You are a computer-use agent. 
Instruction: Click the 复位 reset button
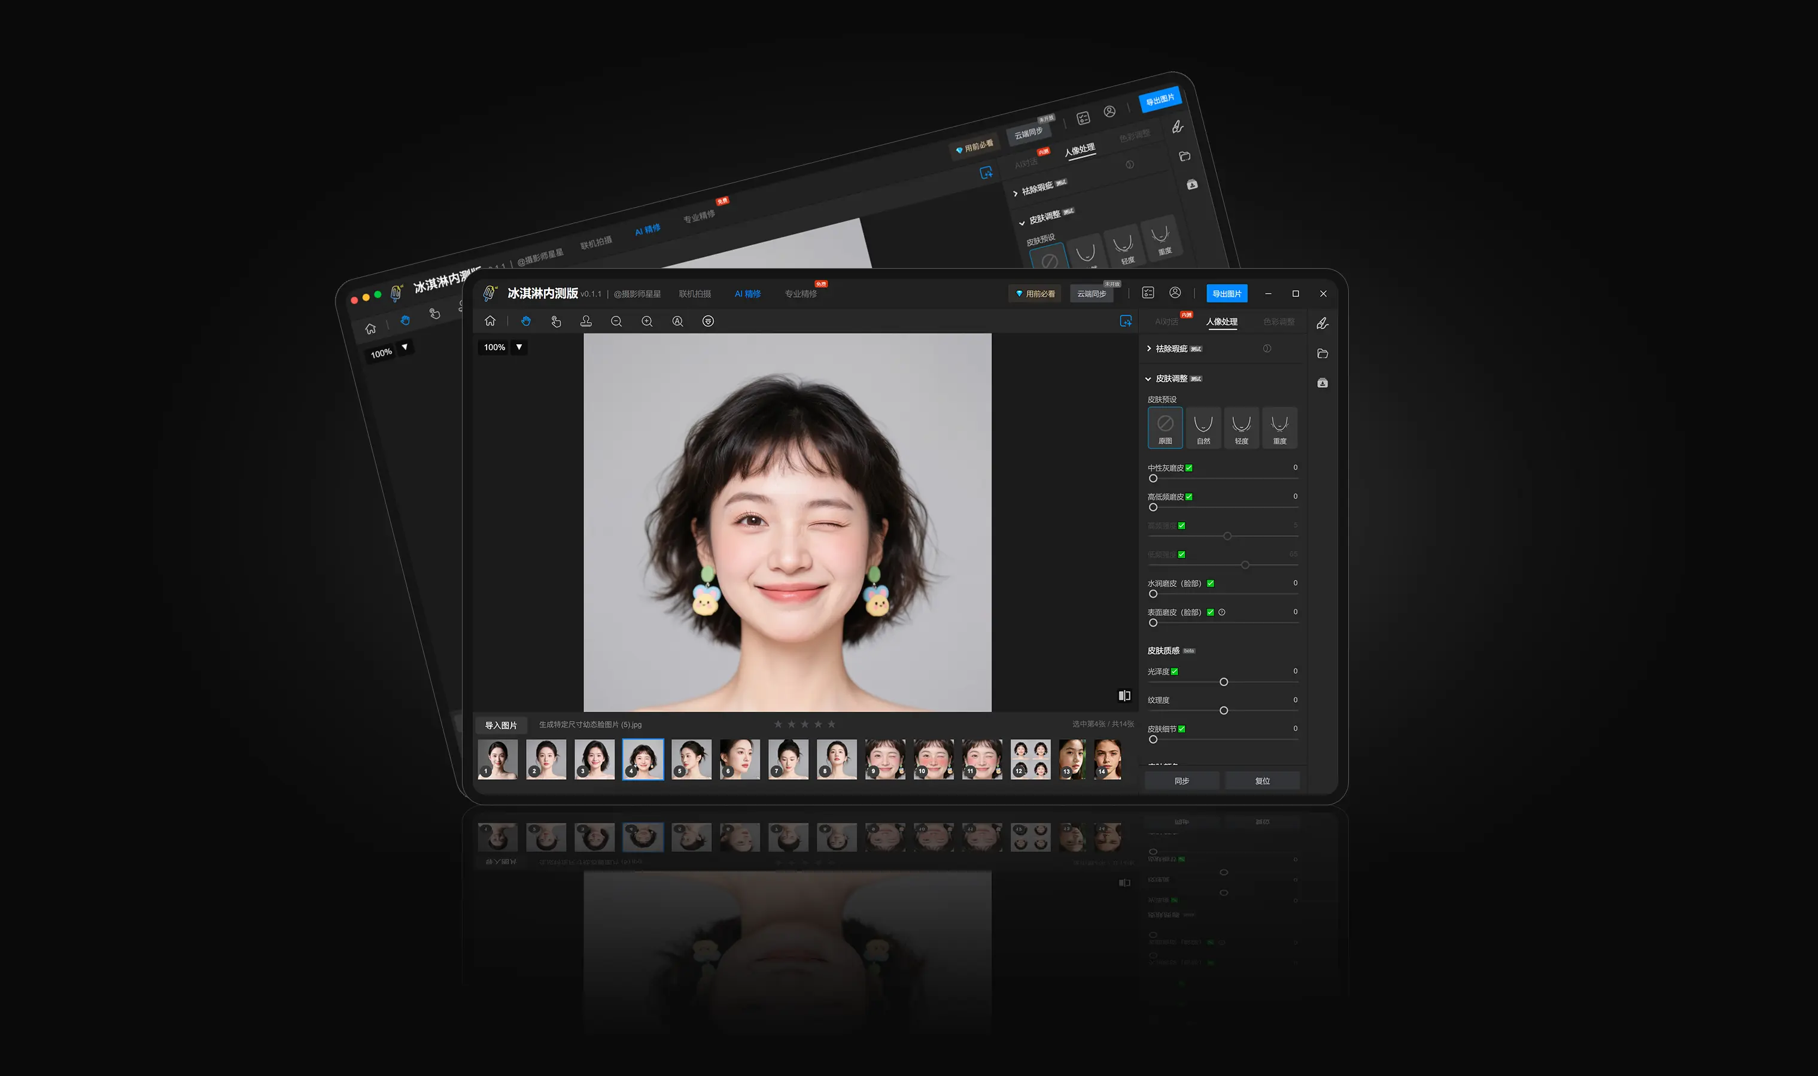[x=1262, y=781]
